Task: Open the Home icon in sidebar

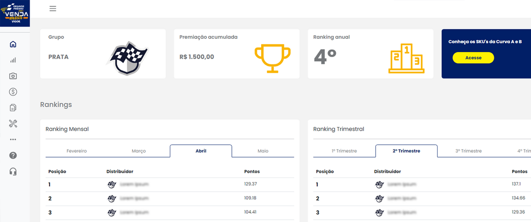Action: click(13, 44)
